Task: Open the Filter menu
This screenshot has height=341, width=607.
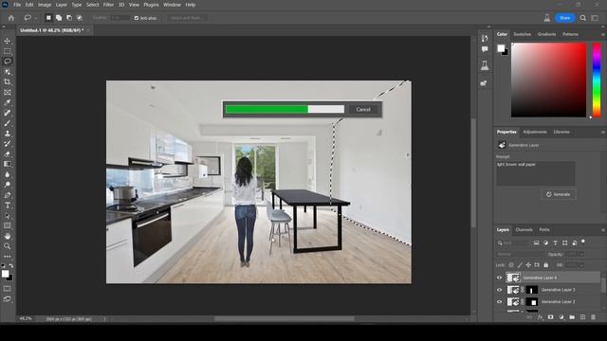Action: tap(108, 5)
